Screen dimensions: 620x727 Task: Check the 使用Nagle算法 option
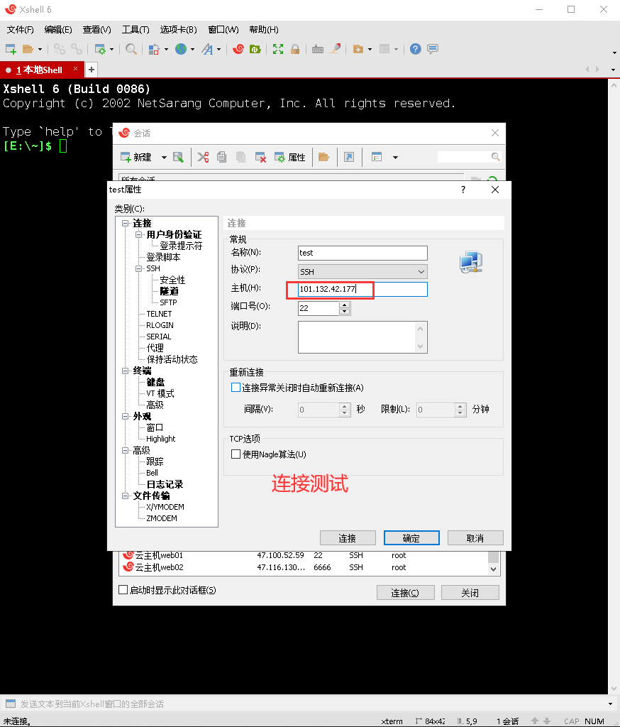click(x=236, y=454)
